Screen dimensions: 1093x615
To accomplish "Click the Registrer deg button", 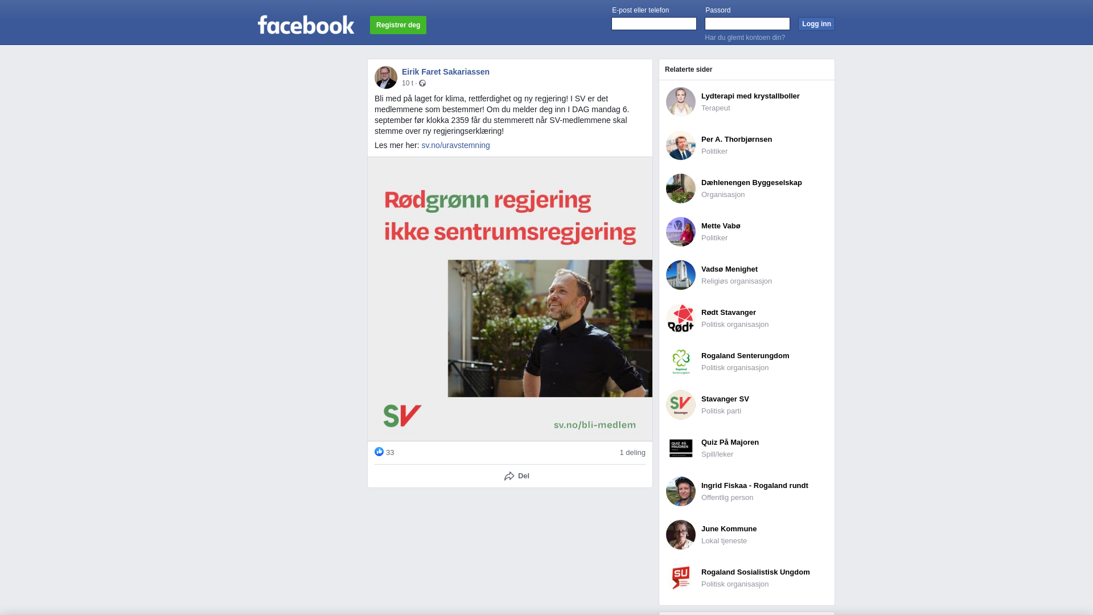I will pyautogui.click(x=398, y=25).
